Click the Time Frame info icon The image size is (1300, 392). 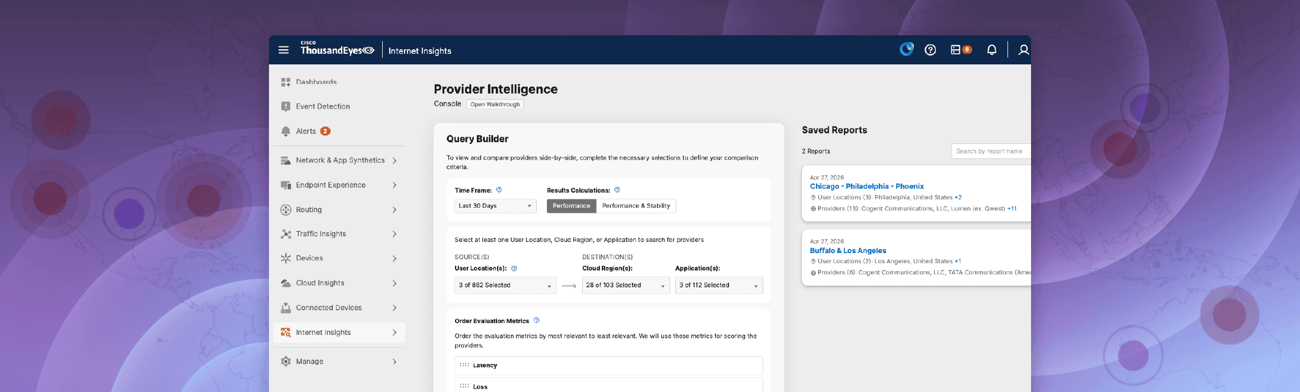click(x=499, y=190)
